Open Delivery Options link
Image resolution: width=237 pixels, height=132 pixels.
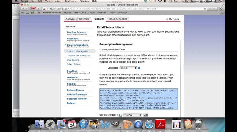pos(73,64)
